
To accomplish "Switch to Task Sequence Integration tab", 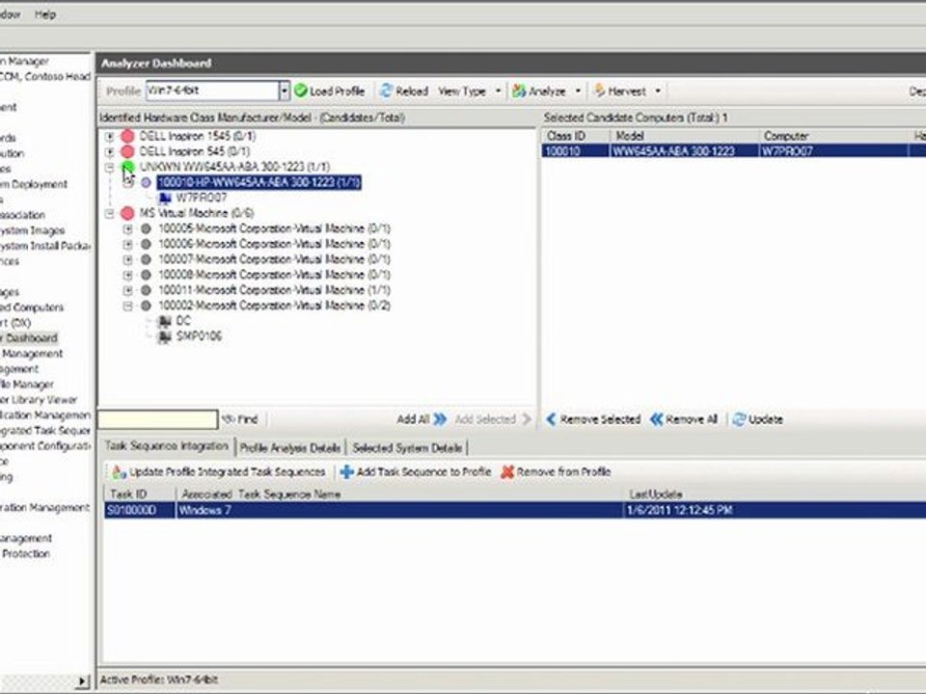I will 167,446.
